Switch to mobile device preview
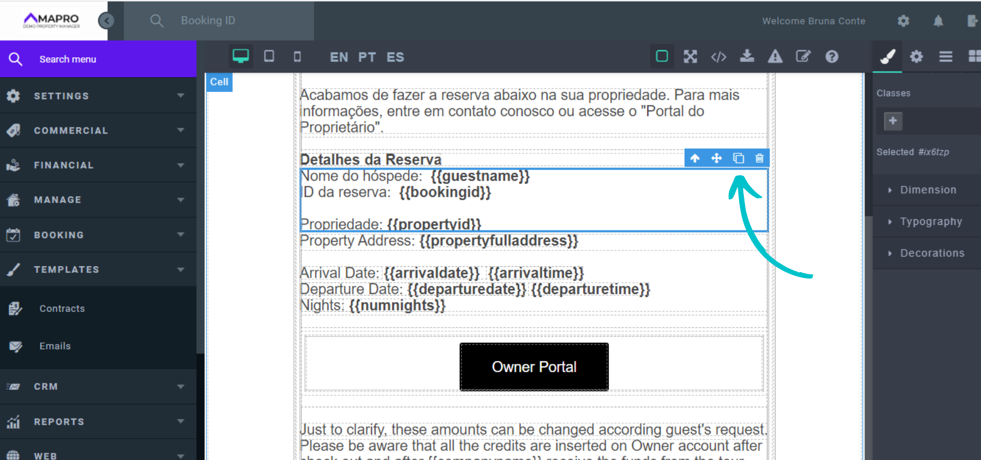Screen dimensions: 981x460 pyautogui.click(x=297, y=57)
